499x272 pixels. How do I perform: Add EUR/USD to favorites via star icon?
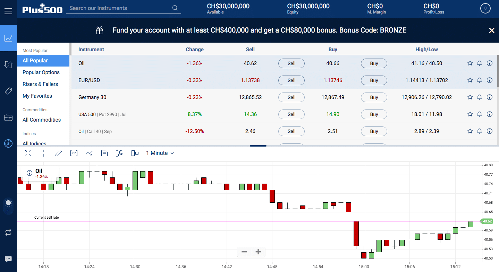pyautogui.click(x=470, y=80)
